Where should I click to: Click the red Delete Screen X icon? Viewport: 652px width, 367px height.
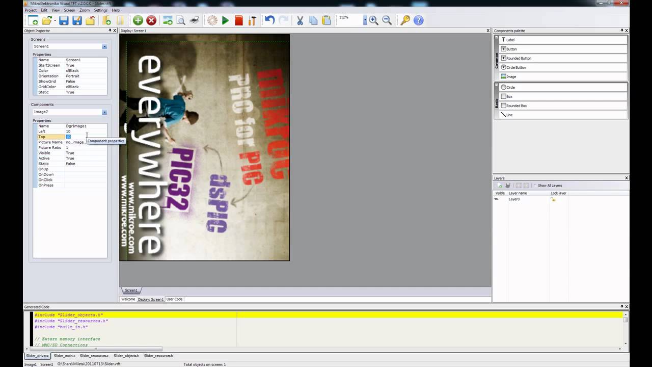(x=151, y=20)
